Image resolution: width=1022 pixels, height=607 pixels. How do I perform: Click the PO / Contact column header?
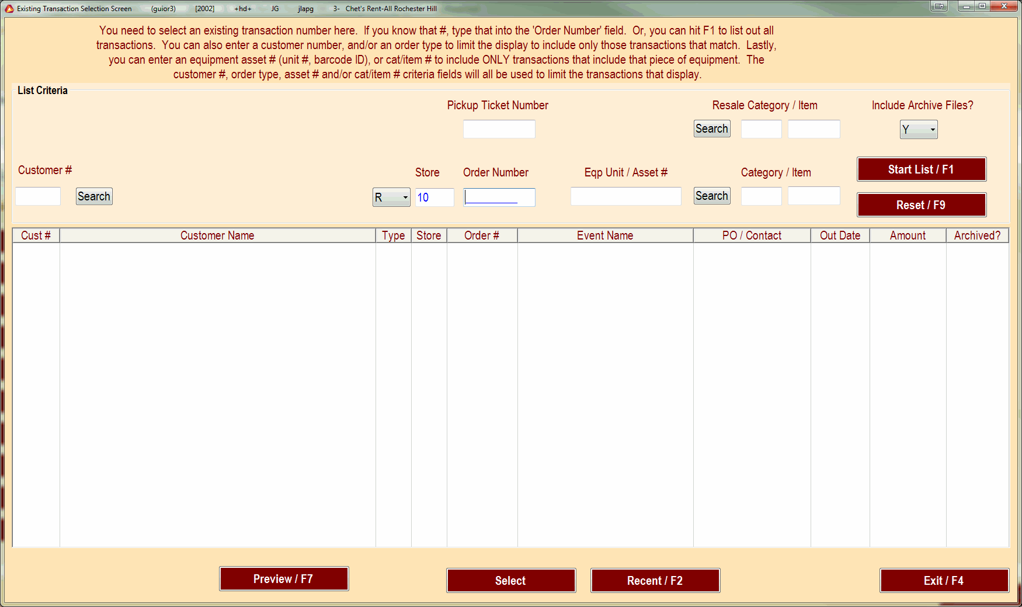(752, 235)
